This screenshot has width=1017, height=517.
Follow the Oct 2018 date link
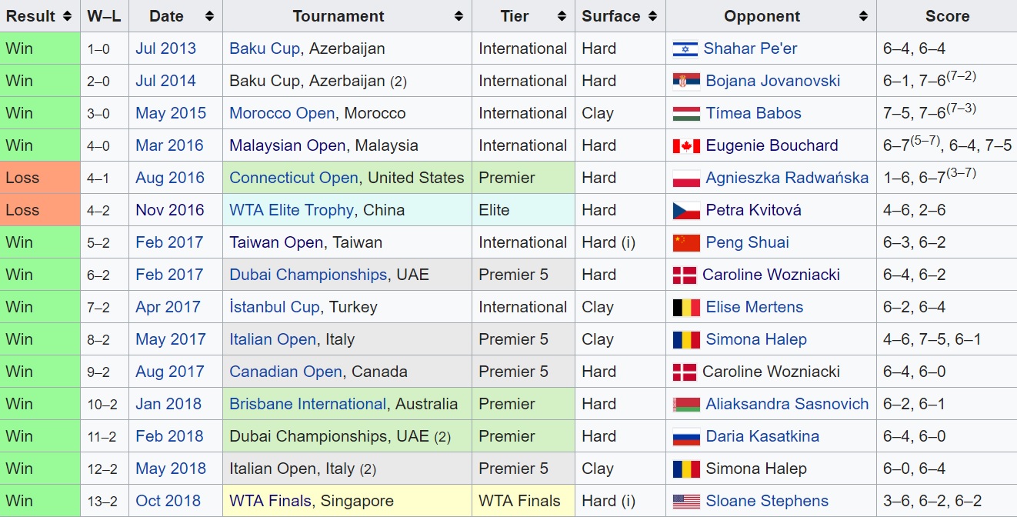[x=169, y=501]
